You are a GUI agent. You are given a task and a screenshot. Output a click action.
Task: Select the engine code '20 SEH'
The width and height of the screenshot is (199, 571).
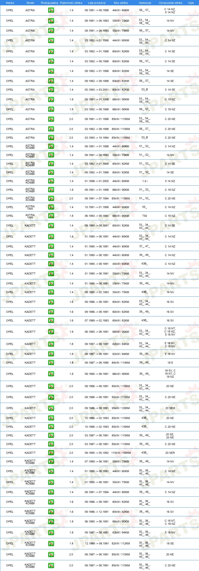click(x=170, y=408)
